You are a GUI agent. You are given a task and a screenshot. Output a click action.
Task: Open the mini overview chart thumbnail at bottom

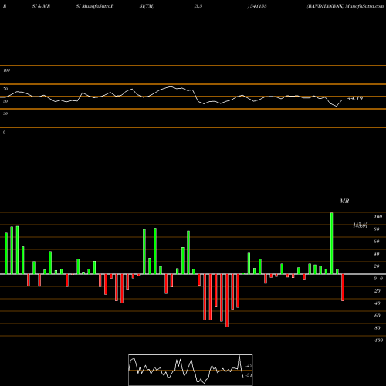point(191,370)
